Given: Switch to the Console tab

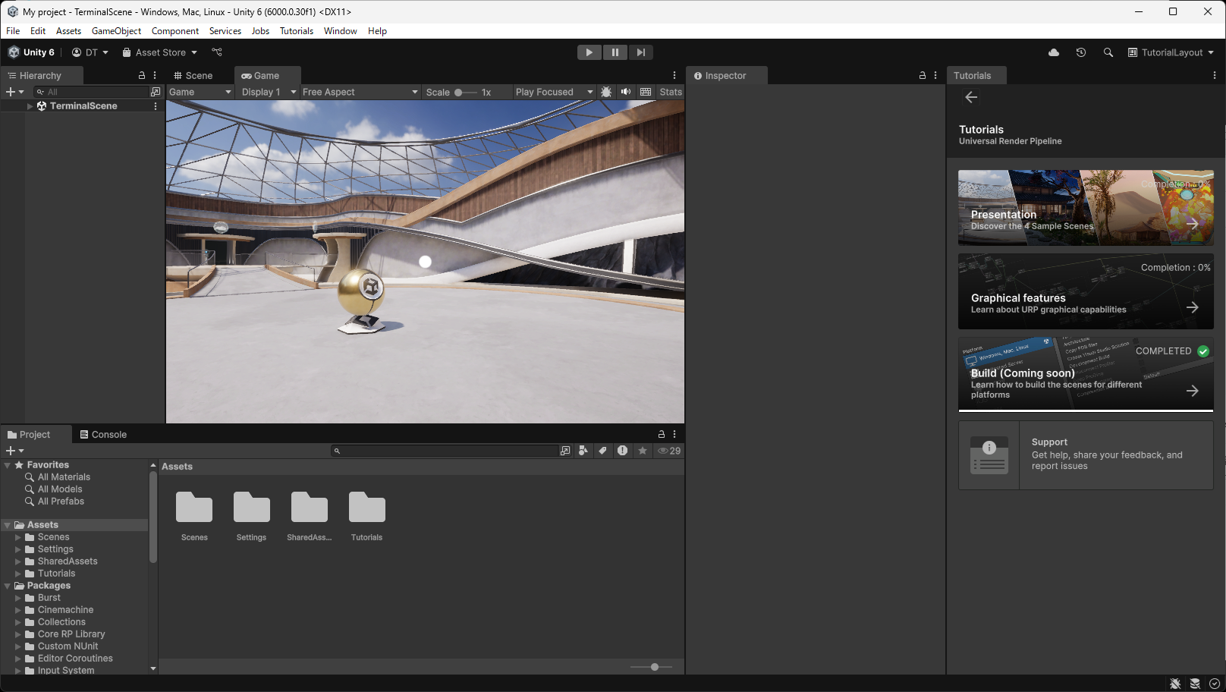Looking at the screenshot, I should click(104, 434).
